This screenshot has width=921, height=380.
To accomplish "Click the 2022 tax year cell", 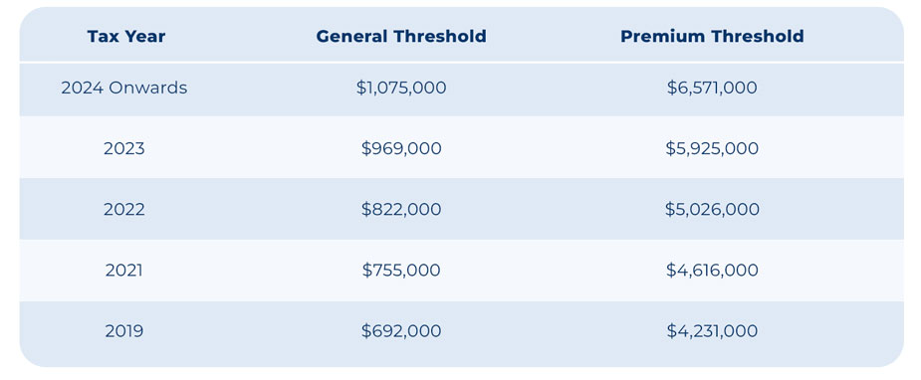I will pos(123,210).
